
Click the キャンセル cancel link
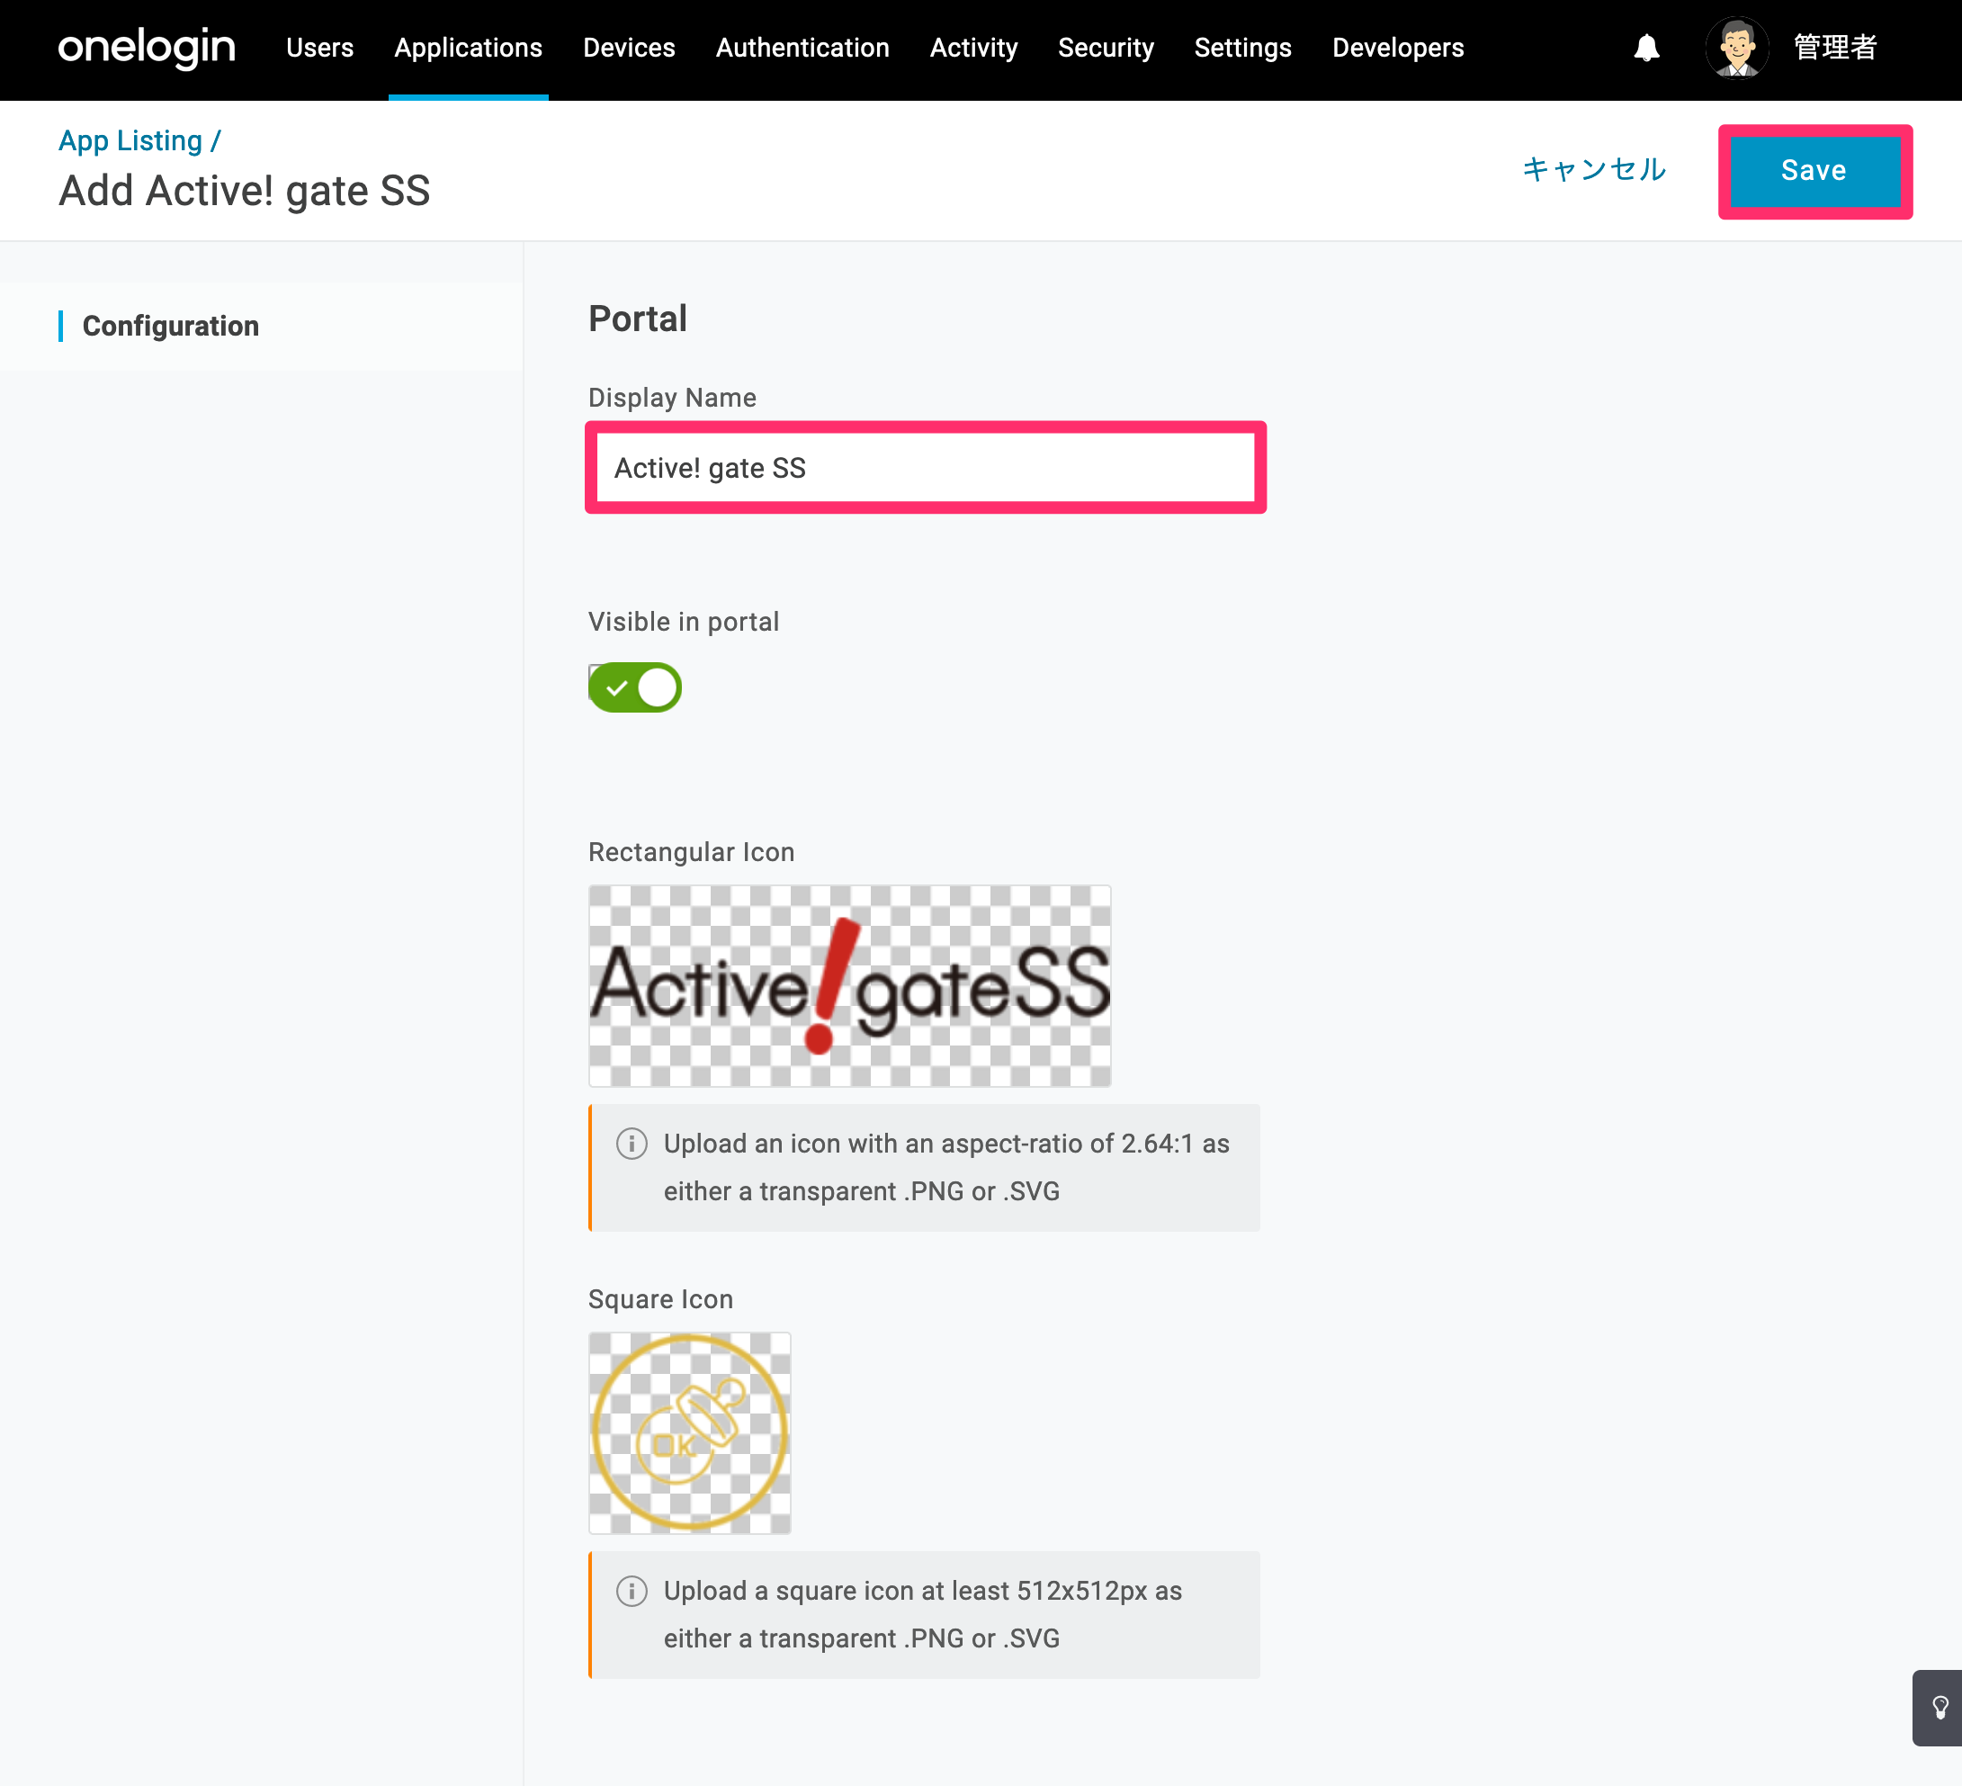tap(1594, 169)
